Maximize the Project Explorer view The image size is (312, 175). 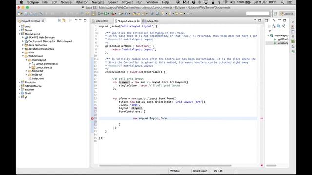pyautogui.click(x=85, y=20)
